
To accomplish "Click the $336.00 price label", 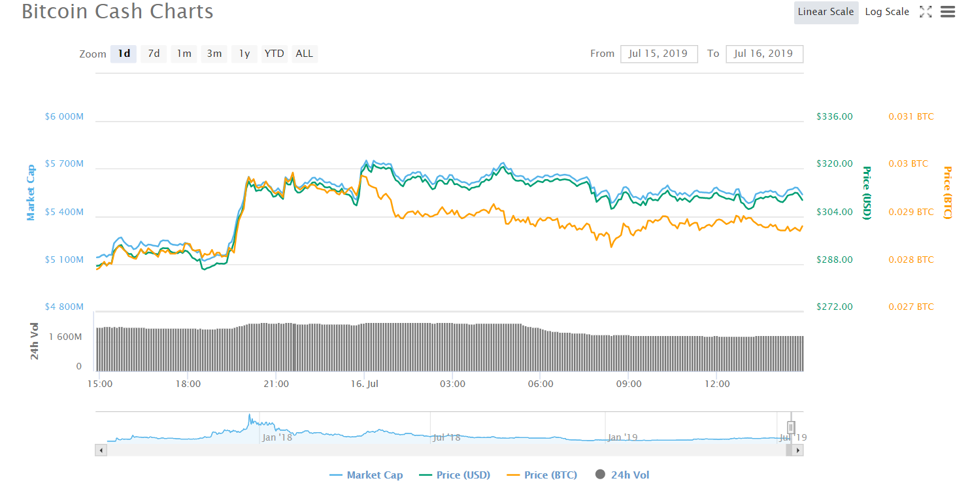I will (835, 116).
